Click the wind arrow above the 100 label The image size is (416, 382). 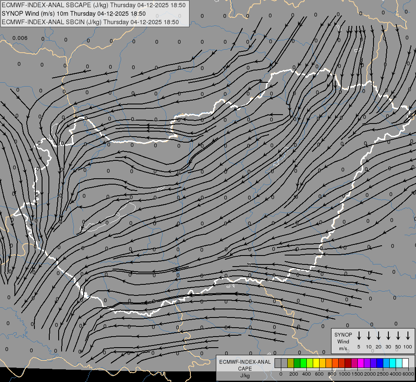[x=408, y=336]
